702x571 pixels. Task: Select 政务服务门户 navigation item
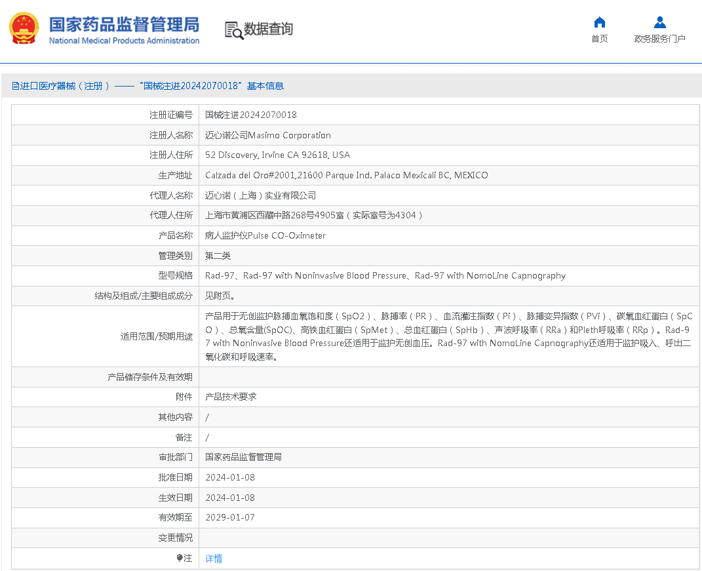click(x=659, y=38)
